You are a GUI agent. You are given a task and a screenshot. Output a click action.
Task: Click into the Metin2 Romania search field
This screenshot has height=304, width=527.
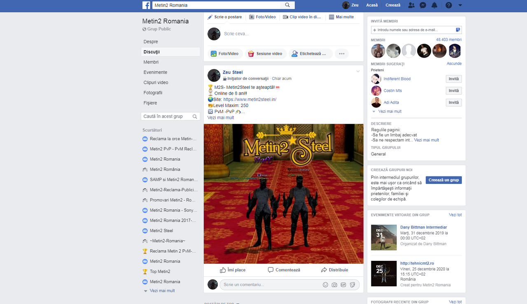coord(216,5)
